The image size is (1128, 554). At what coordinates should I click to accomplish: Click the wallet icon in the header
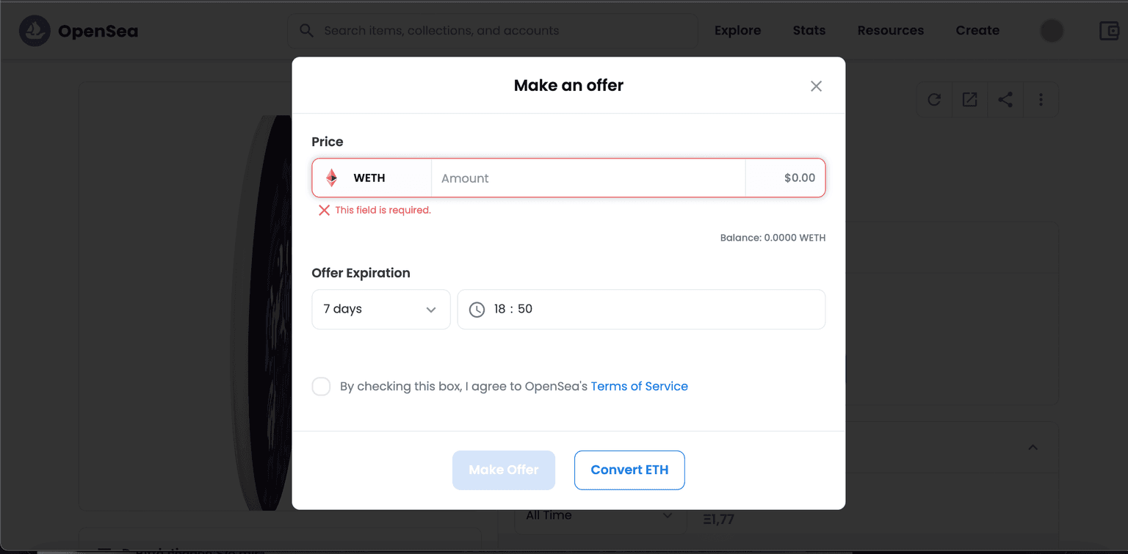[x=1109, y=31]
